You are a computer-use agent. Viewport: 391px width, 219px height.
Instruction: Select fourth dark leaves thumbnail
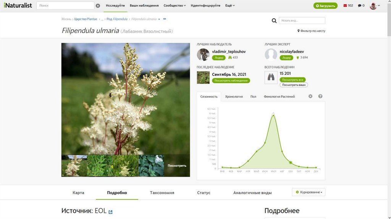click(x=151, y=166)
